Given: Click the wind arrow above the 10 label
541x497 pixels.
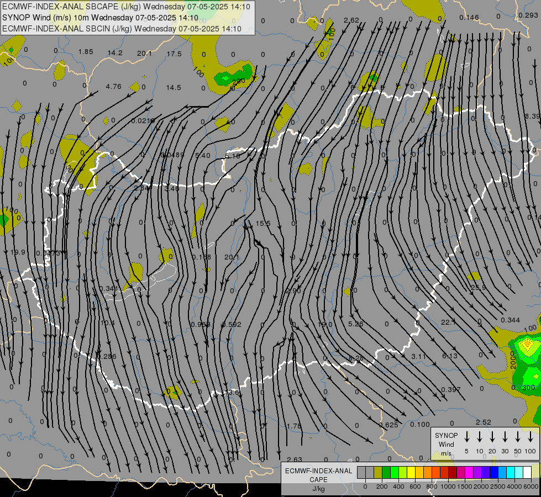Looking at the screenshot, I should tap(480, 437).
